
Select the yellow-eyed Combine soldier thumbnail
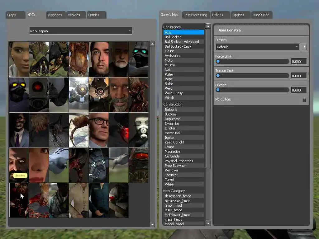tap(19, 95)
